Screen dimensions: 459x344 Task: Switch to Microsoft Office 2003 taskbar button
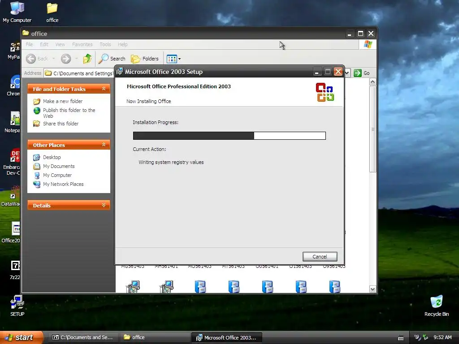(226, 338)
